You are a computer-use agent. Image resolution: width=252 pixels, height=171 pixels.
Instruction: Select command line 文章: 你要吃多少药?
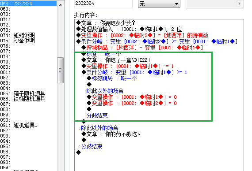pyautogui.click(x=106, y=23)
